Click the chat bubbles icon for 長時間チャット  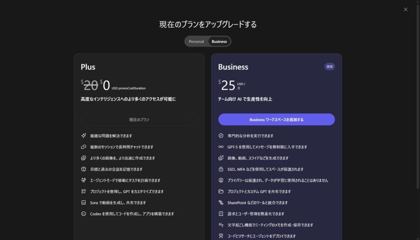click(x=84, y=147)
